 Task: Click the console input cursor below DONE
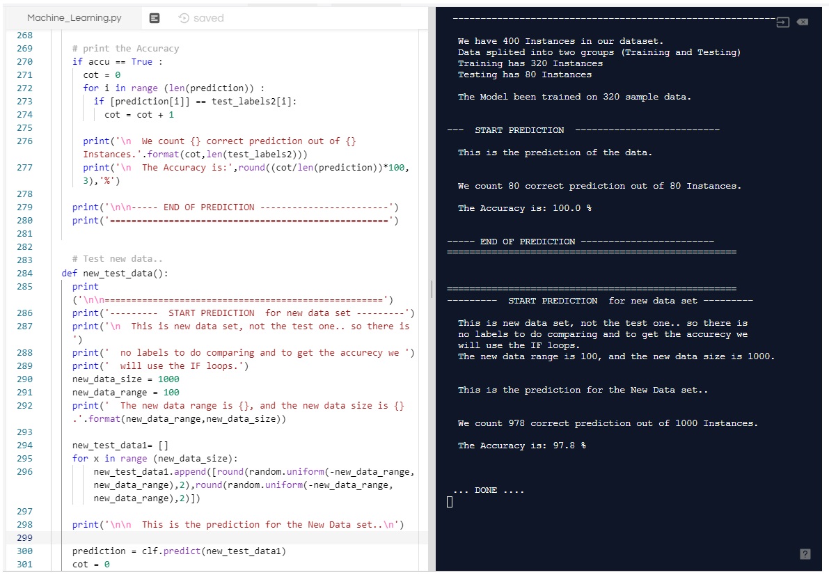tap(450, 501)
